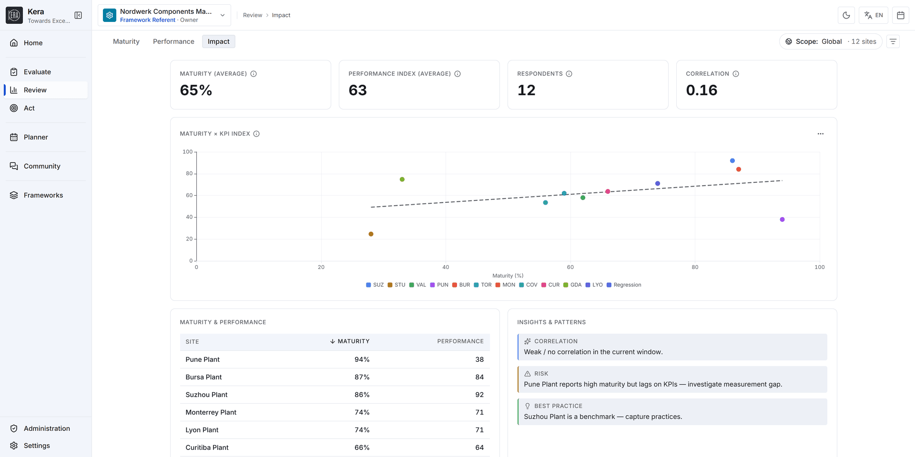
Task: Toggle MON series in chart legend
Action: click(505, 285)
